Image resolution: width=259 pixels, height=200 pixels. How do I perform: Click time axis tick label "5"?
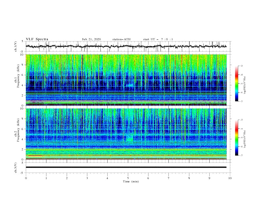(x=128, y=178)
